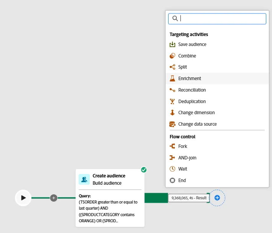Start the workflow with play button

[23, 198]
